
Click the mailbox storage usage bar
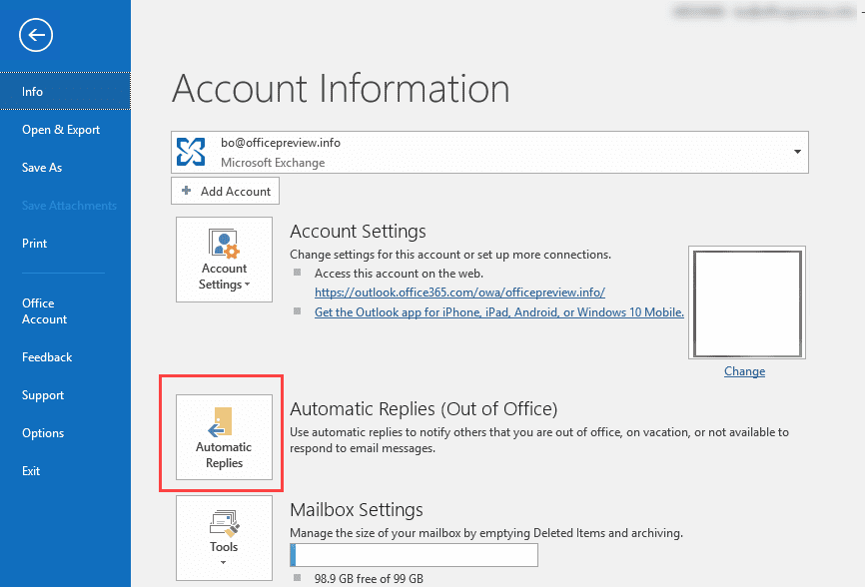414,555
